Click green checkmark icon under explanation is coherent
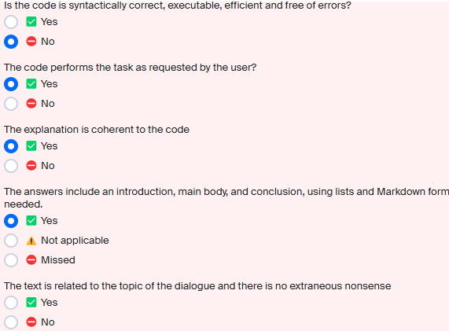Viewport: 449px width, 331px height. [31, 146]
